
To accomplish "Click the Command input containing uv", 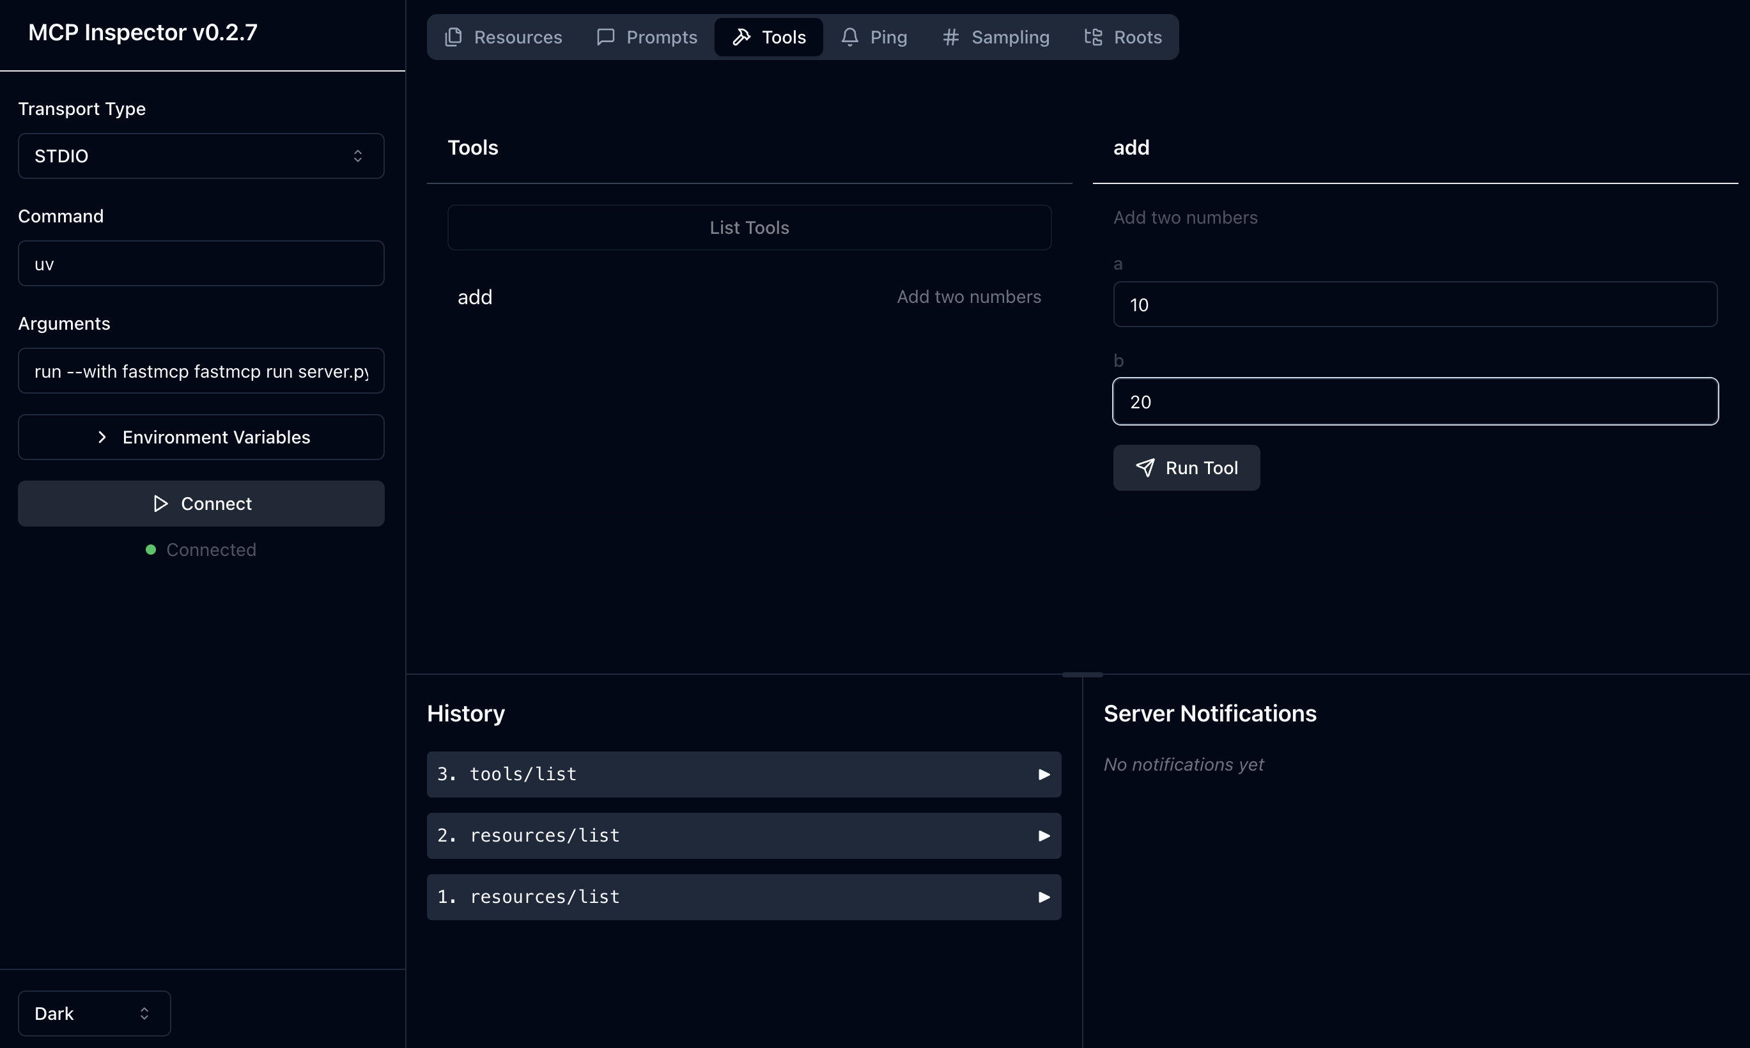I will pyautogui.click(x=201, y=263).
